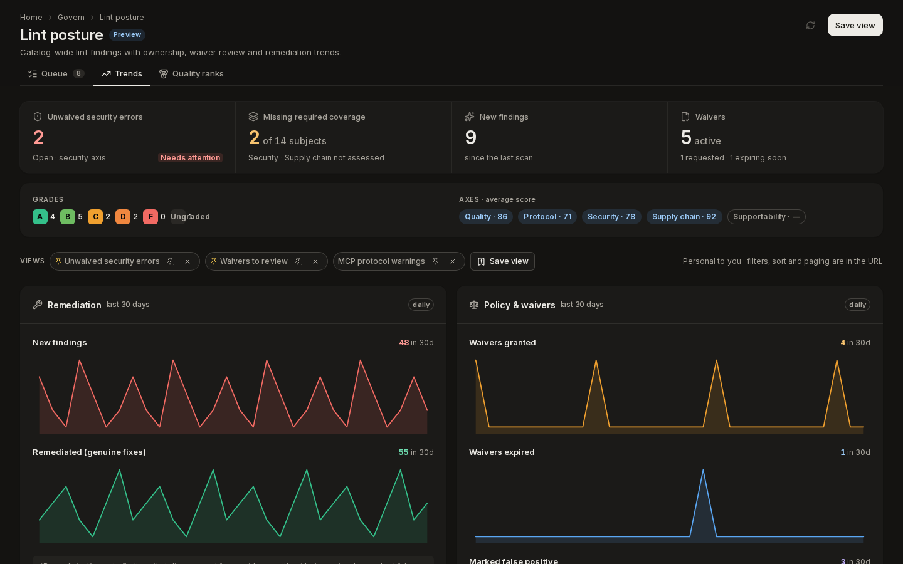Go to Home breadcrumb
903x564 pixels.
pos(31,18)
